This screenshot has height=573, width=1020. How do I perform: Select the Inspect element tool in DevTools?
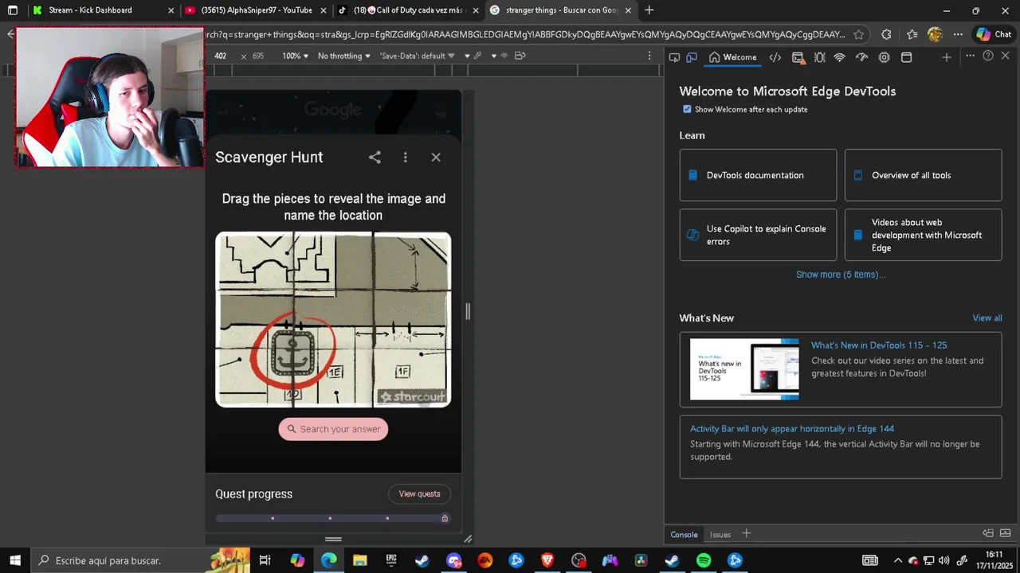point(674,57)
